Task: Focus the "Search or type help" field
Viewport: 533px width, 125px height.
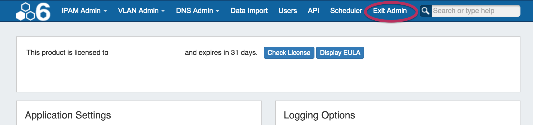Action: pyautogui.click(x=475, y=11)
